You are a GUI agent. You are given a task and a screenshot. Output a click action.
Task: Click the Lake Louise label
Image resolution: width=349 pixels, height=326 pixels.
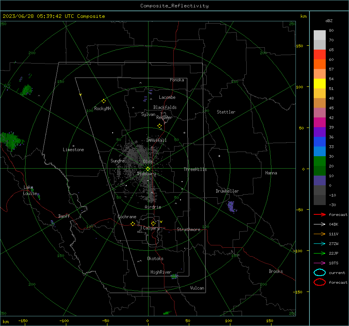click(30, 190)
